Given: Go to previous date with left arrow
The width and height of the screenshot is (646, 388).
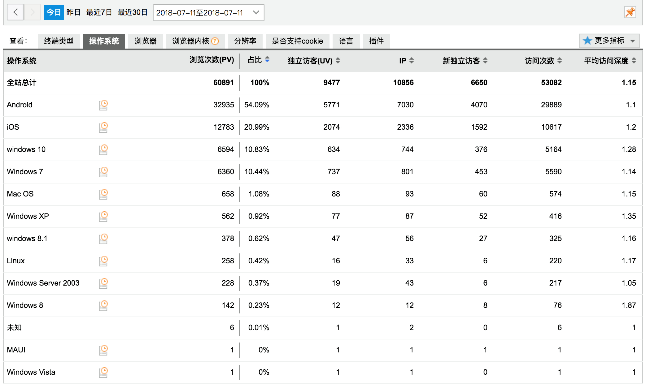Looking at the screenshot, I should 15,12.
